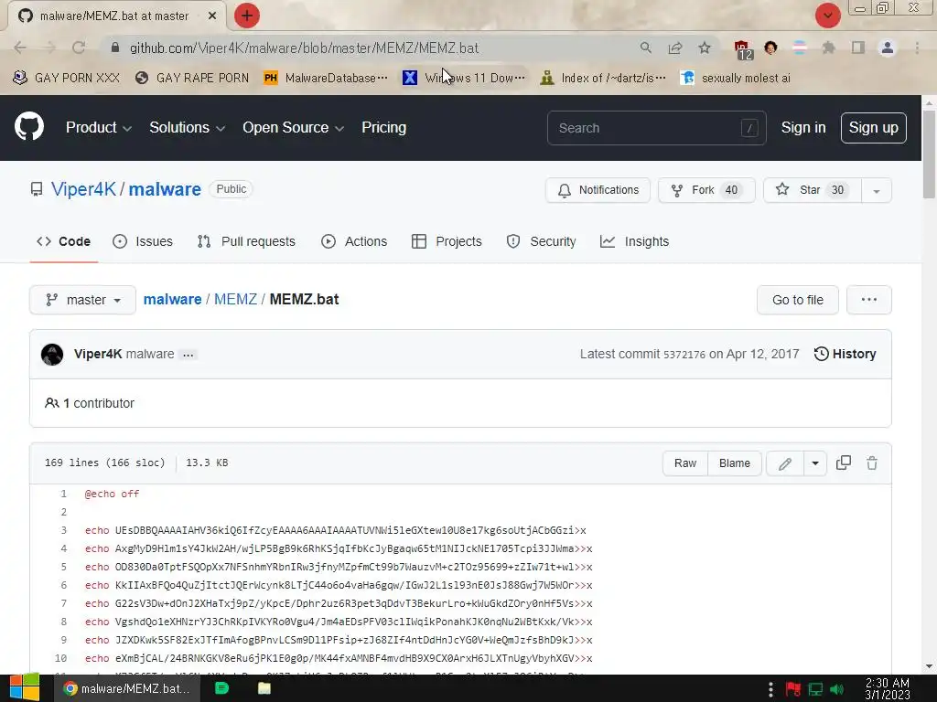Screen dimensions: 937x702
Task: Copy raw contents with copy icon
Action: (x=843, y=463)
